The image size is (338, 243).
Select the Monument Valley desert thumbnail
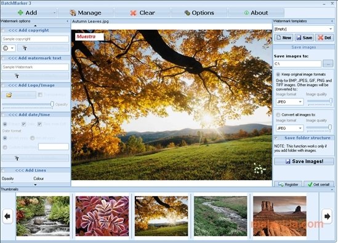point(280,216)
